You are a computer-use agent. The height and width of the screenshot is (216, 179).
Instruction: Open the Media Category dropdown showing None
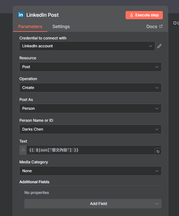pyautogui.click(x=90, y=171)
